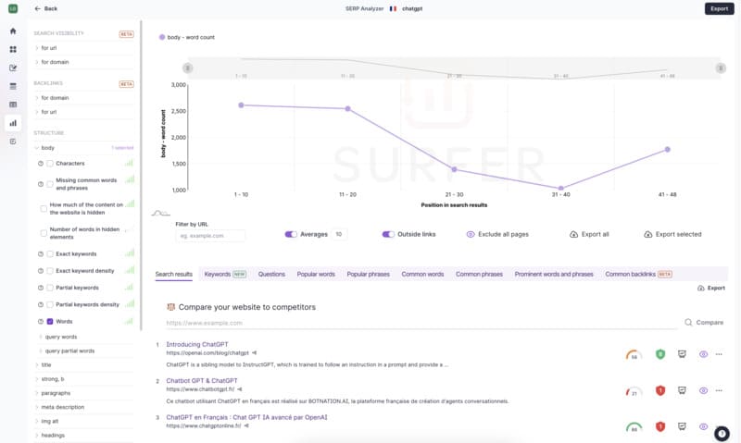
Task: Expand the meta description section
Action: click(62, 407)
